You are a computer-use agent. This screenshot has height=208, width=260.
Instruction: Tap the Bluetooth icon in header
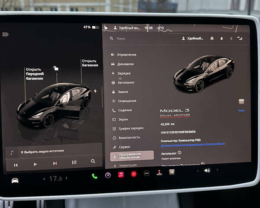tap(231, 38)
